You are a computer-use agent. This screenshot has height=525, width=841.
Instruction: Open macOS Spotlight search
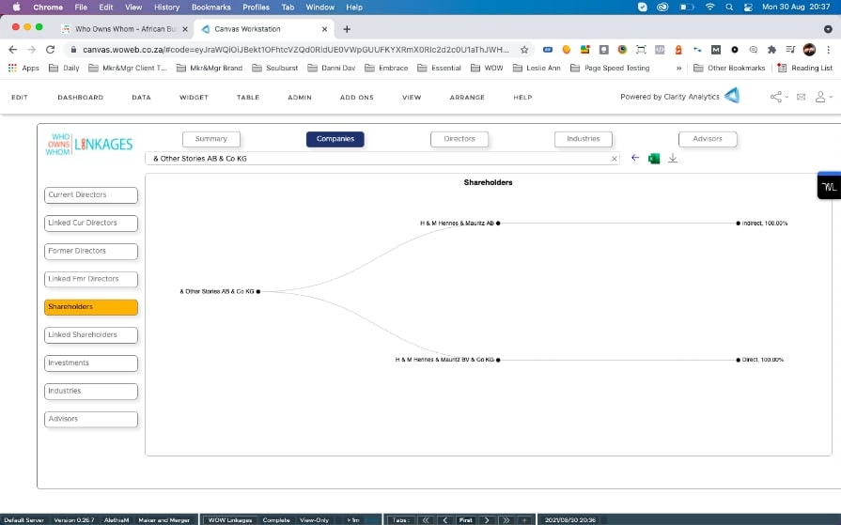tap(729, 7)
